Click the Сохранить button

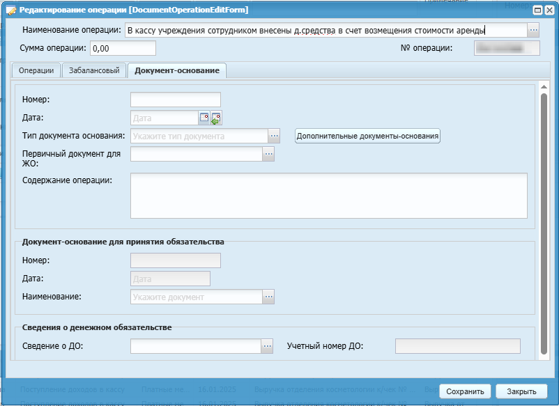(x=466, y=391)
